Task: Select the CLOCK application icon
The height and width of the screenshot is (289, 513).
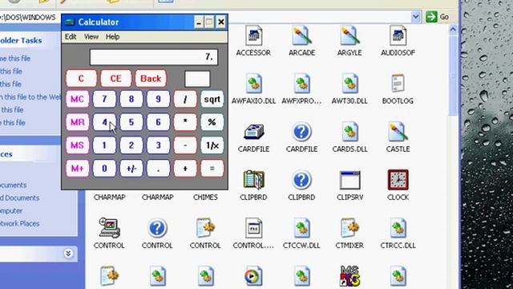Action: (398, 180)
